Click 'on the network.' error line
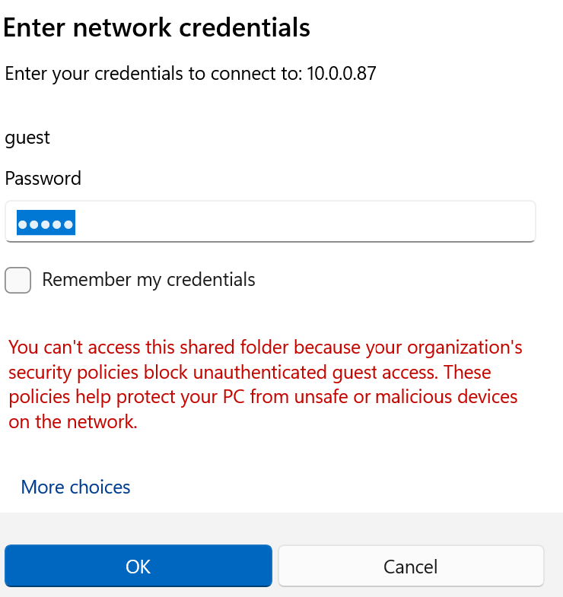The image size is (563, 597). tap(73, 422)
